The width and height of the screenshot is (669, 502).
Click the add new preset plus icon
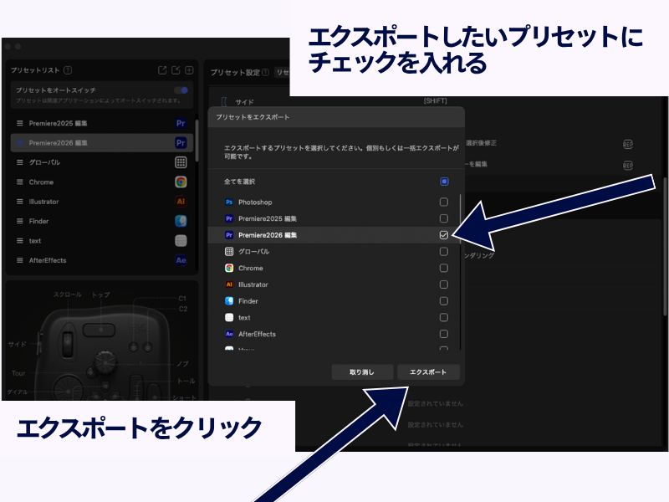[189, 70]
